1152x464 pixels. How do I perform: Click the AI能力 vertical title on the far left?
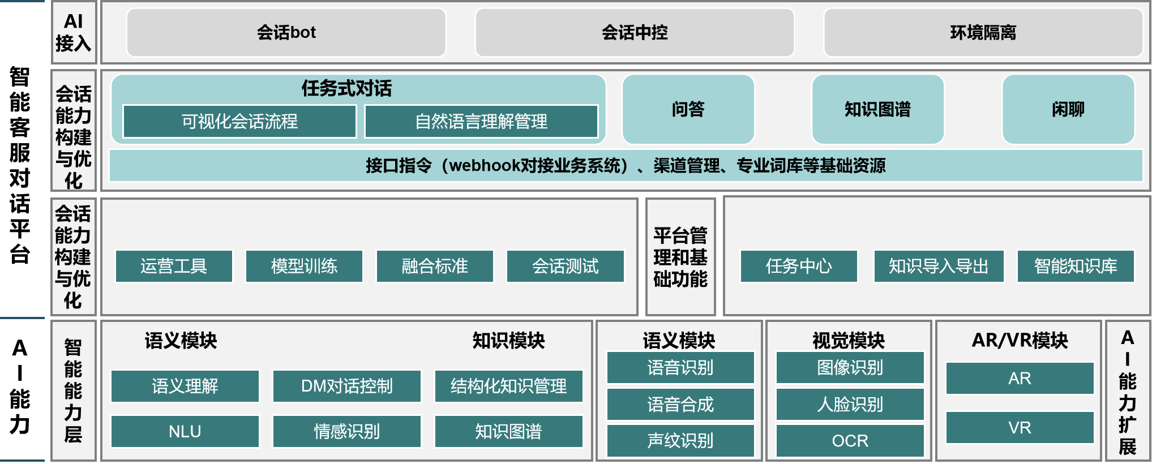[20, 386]
